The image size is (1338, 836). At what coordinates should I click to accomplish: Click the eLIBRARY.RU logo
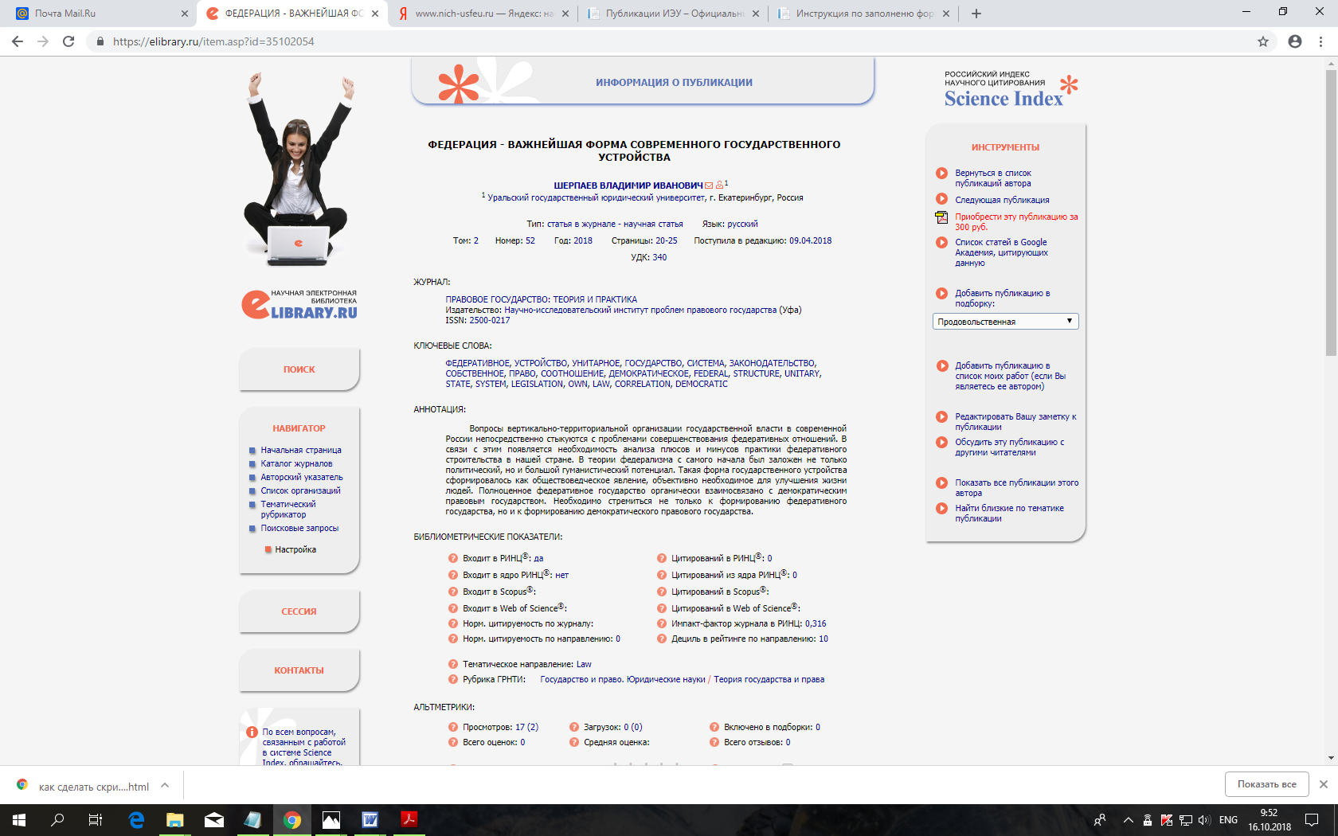coord(299,305)
